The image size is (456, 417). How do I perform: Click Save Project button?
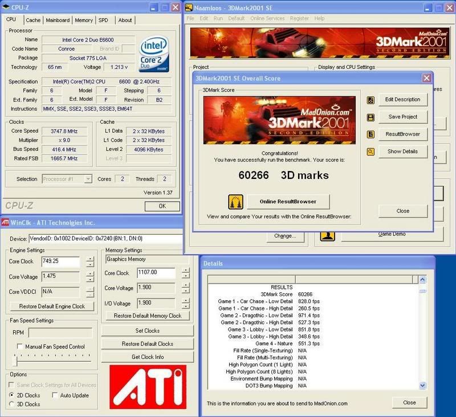403,117
